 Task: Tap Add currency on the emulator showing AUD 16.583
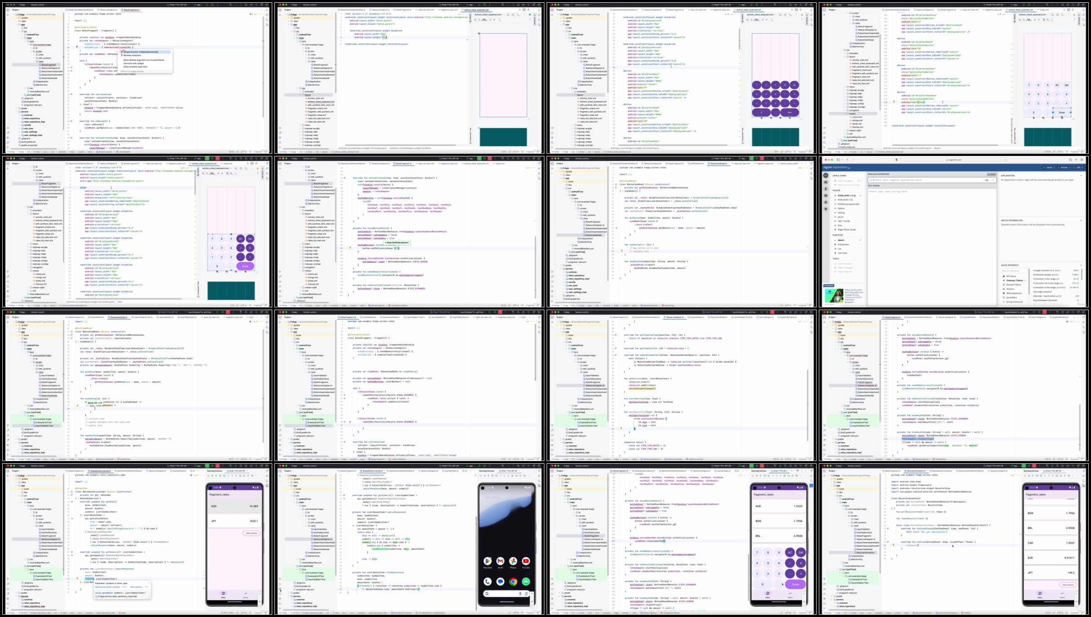(251, 533)
